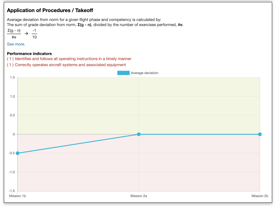
Task: Click the arrow between formula and result
Action: coord(26,34)
